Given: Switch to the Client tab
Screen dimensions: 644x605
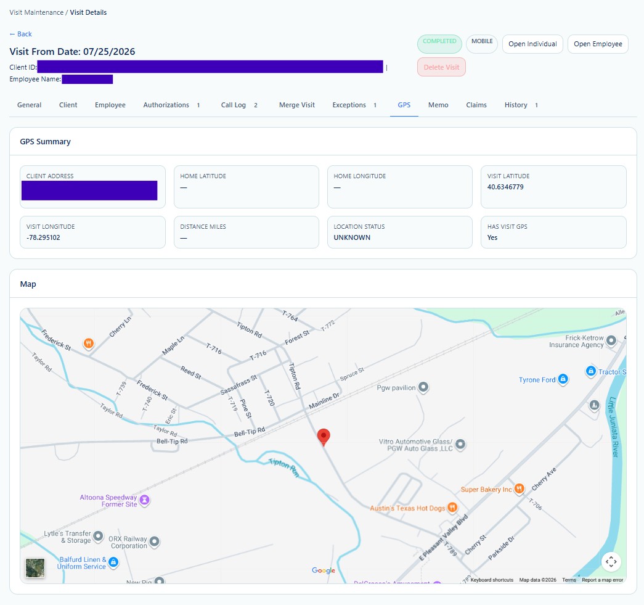Looking at the screenshot, I should click(68, 105).
